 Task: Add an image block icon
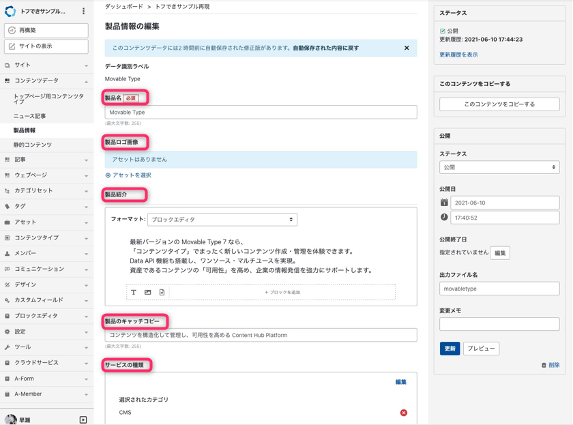[147, 293]
